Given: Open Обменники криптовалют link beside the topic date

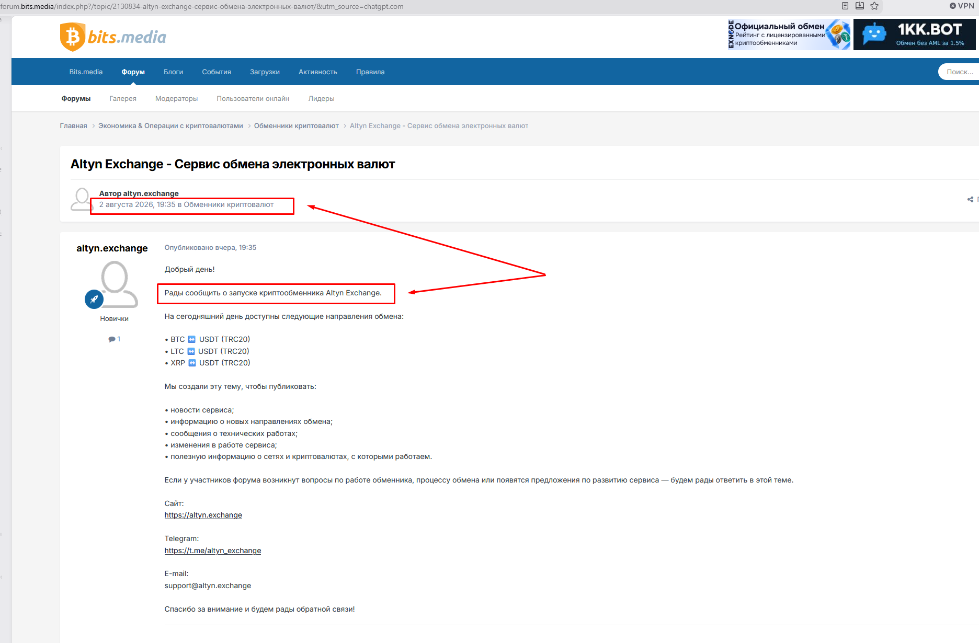Looking at the screenshot, I should click(x=229, y=204).
